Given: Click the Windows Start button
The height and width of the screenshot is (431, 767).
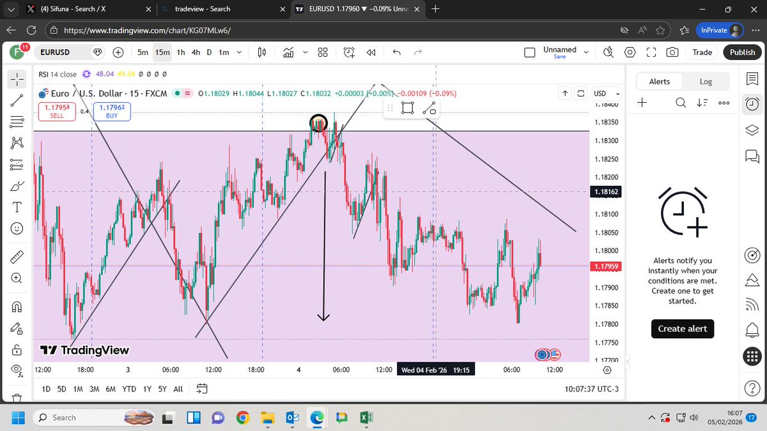Looking at the screenshot, I should coord(17,418).
